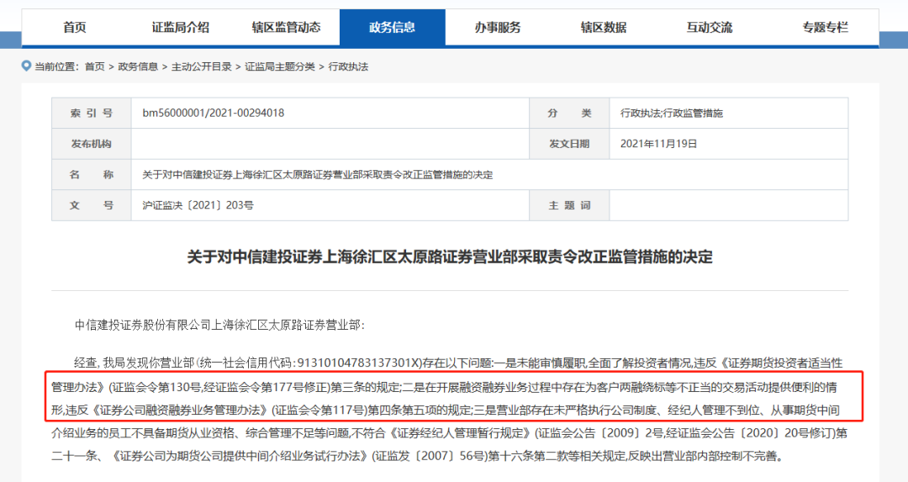Follow the 行政执法 breadcrumb link
The height and width of the screenshot is (482, 908).
pos(348,66)
